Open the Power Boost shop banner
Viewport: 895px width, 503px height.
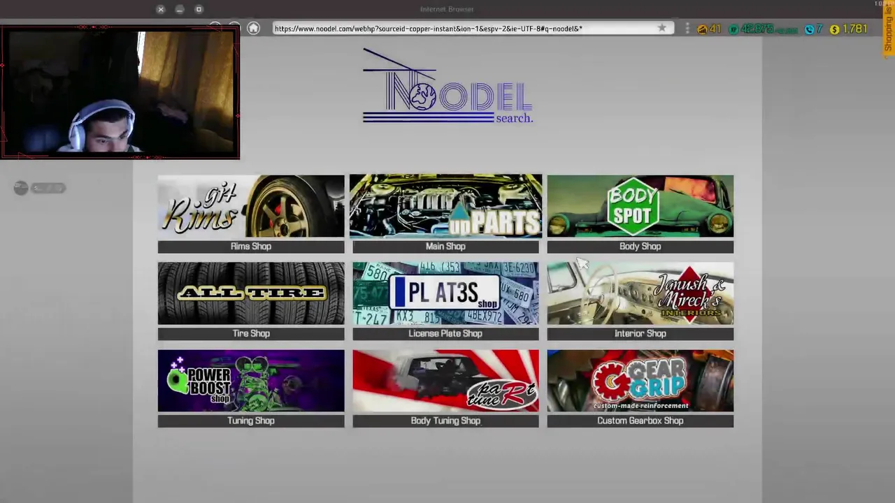pos(251,381)
